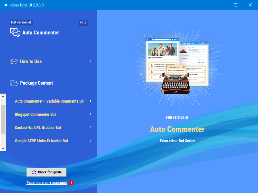
Task: Click the Package Content folder icon
Action: point(14,83)
